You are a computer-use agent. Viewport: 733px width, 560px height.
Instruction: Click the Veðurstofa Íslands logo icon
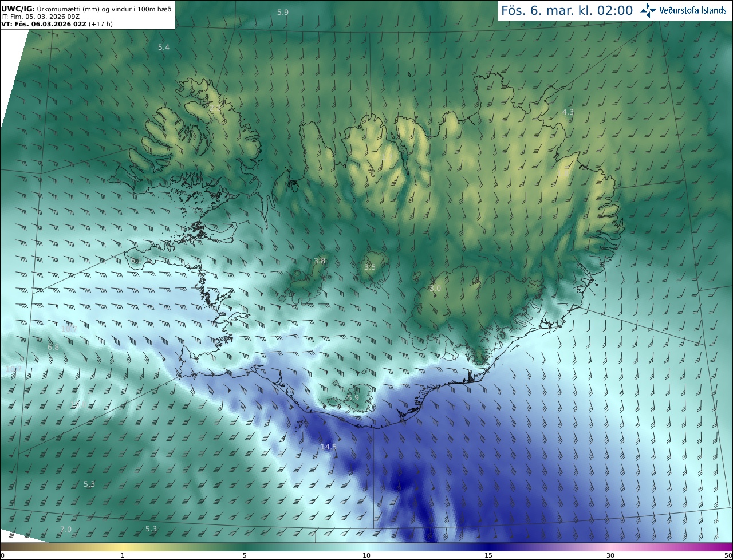pos(648,10)
